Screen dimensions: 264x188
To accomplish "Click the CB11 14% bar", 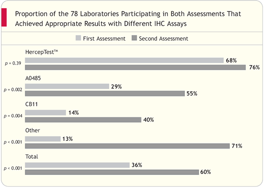I will coord(45,113).
